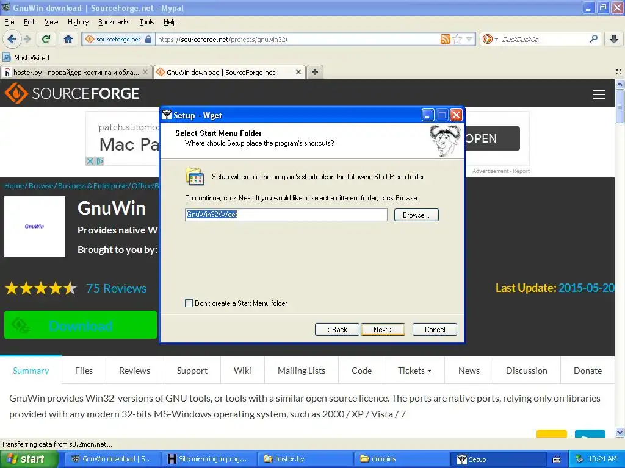625x468 pixels.
Task: Open the browser Home icon
Action: (68, 39)
